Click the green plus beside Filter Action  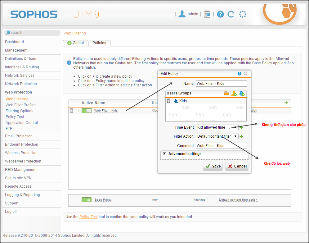pos(241,136)
